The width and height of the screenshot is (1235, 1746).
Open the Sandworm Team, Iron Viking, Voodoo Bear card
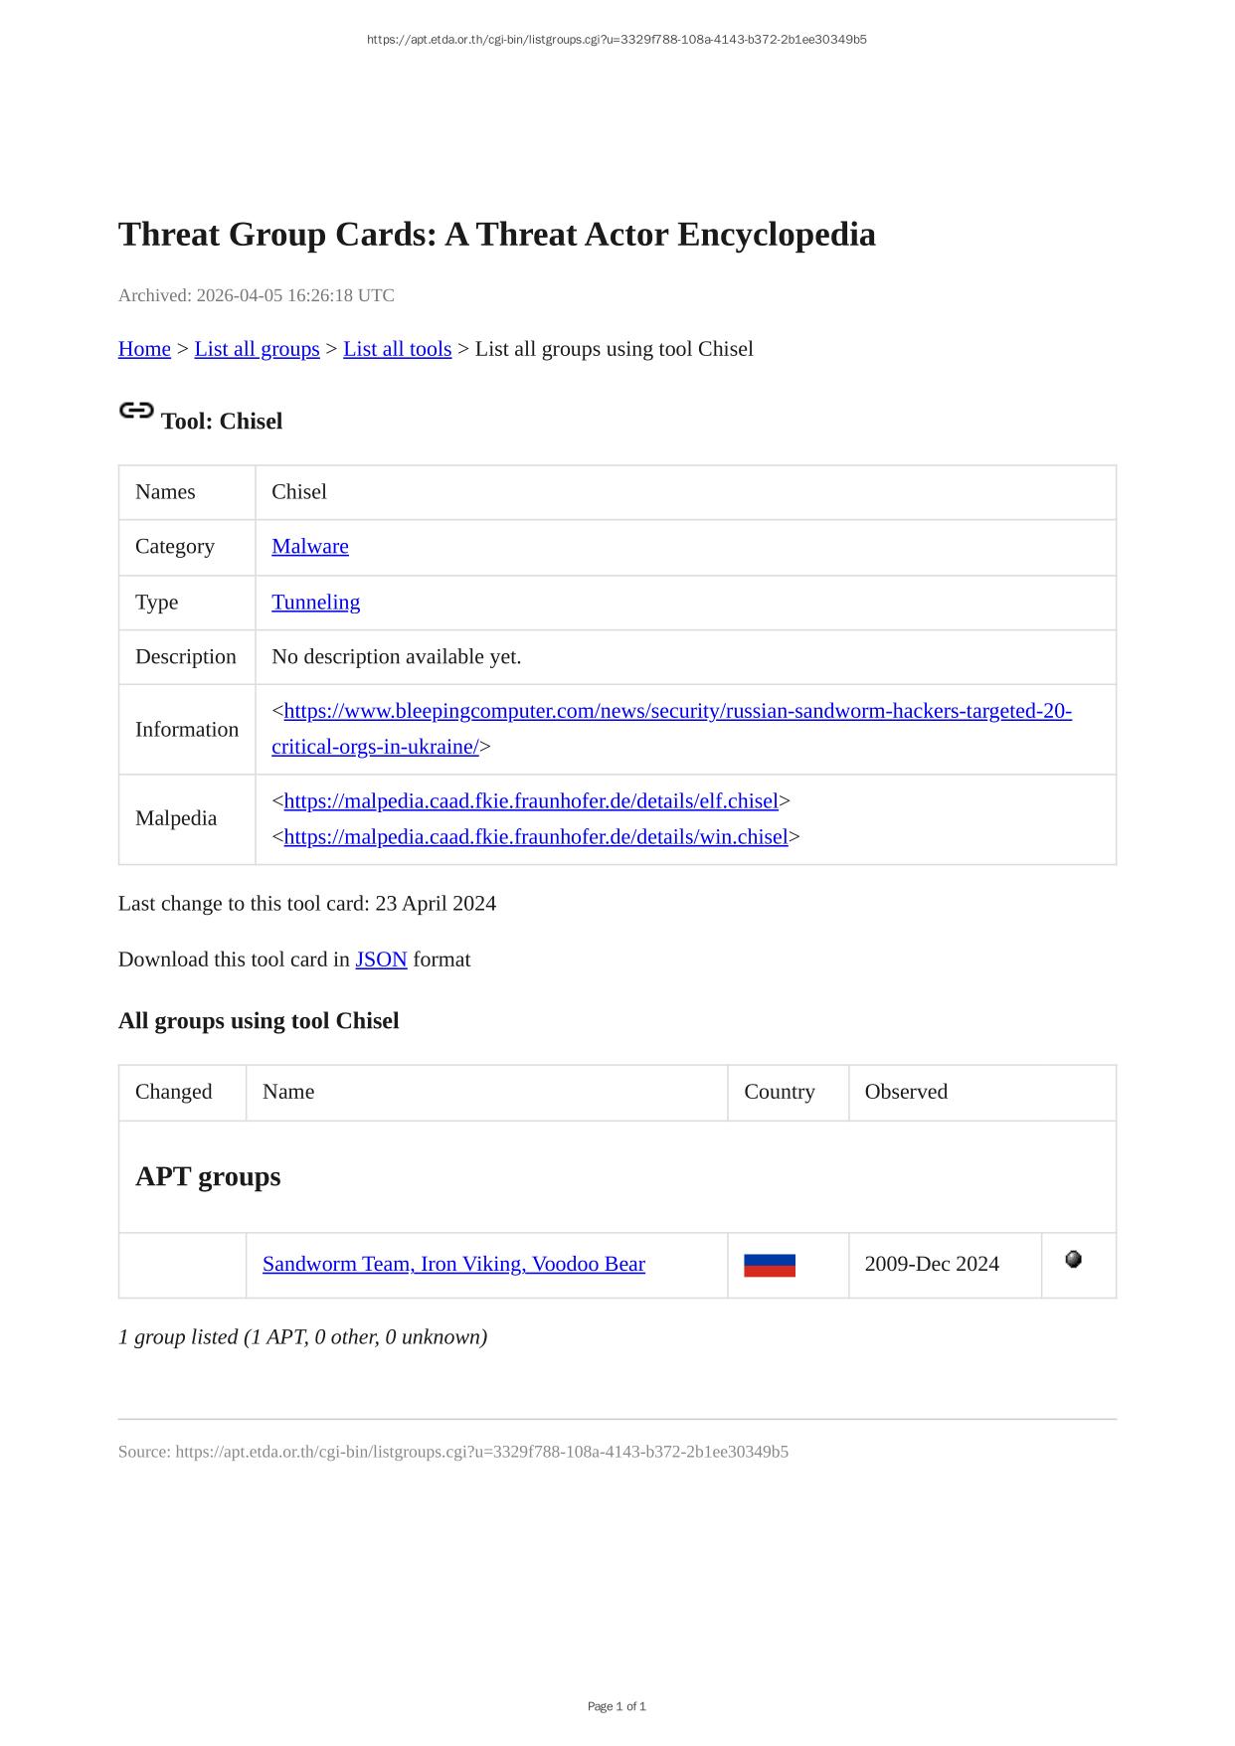tap(453, 1264)
